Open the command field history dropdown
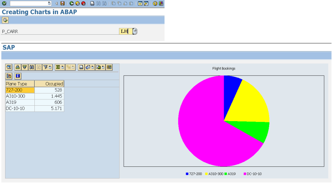 (x=49, y=4)
